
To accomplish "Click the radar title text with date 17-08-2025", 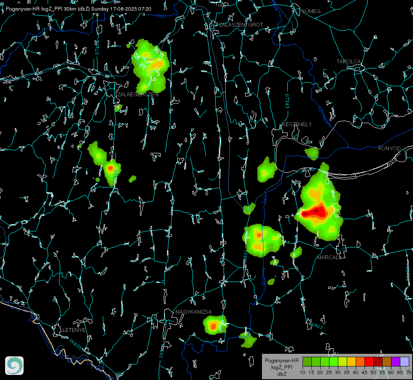I will pos(78,9).
